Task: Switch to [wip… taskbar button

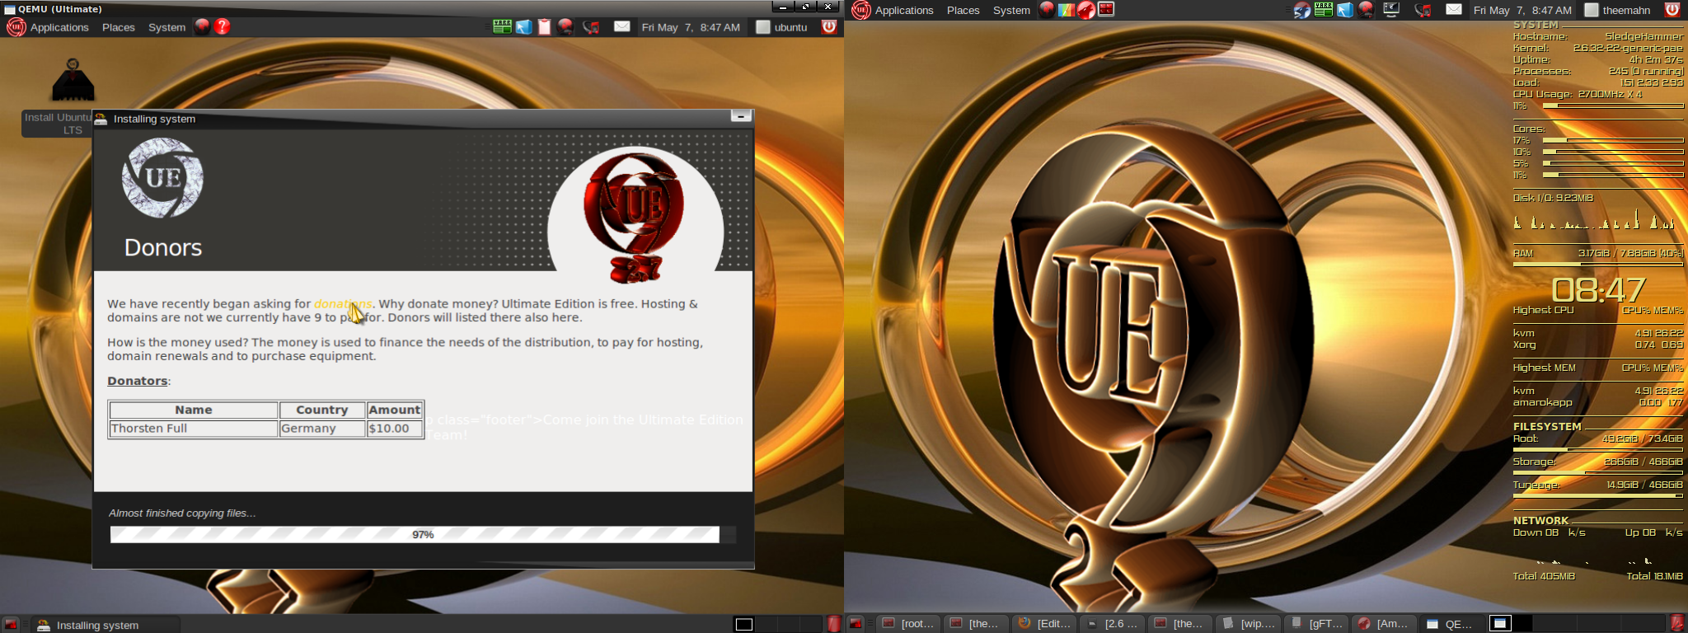Action: 1249,623
